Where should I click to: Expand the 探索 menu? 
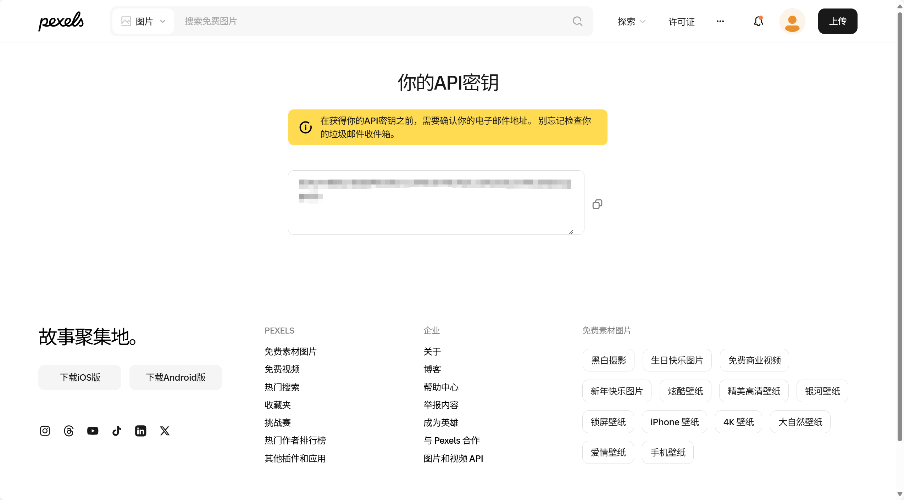(x=631, y=21)
